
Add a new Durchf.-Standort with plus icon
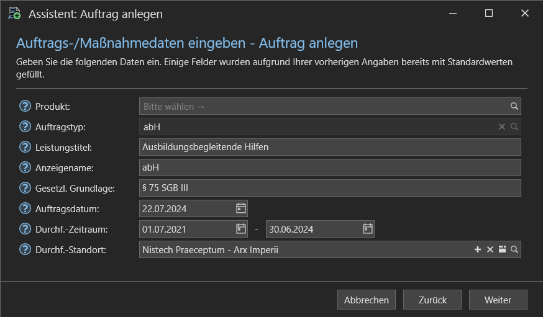click(x=478, y=249)
